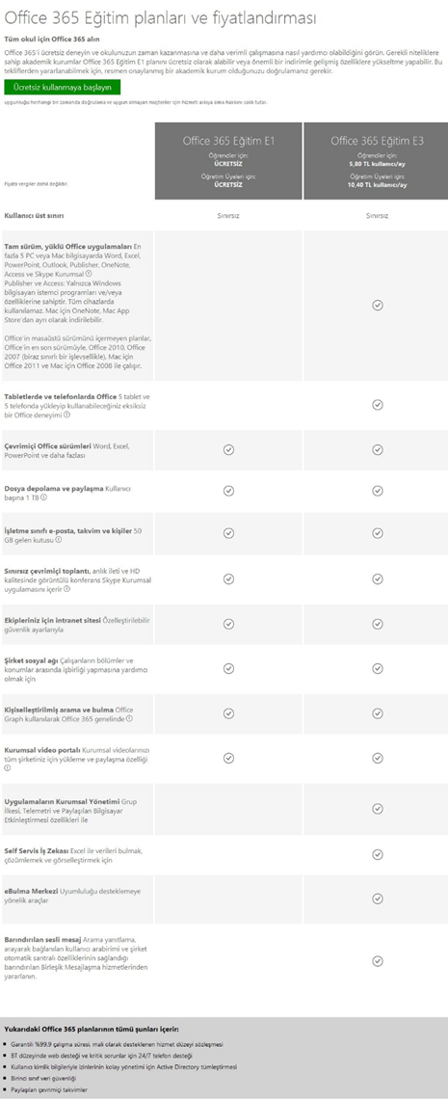
Task: Click info icon below Kurumsal video portalı text
Action: 7,769
